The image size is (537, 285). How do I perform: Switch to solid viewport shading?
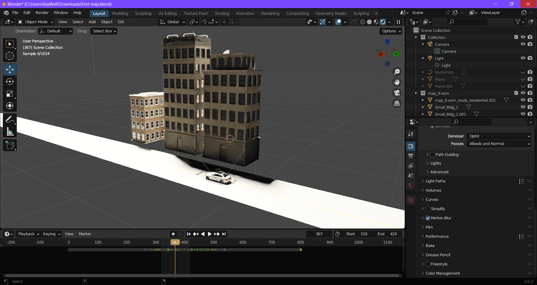369,22
